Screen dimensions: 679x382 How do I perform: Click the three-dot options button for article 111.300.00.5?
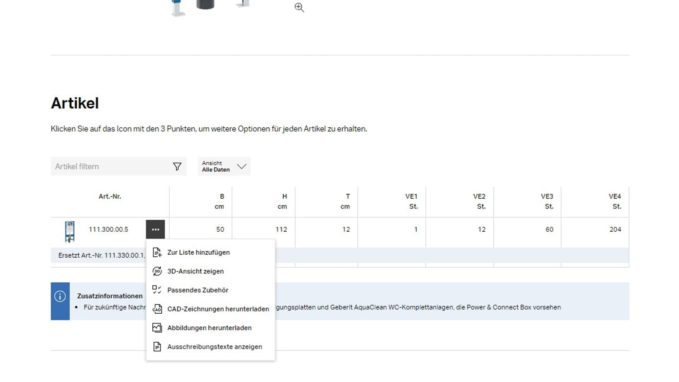(155, 229)
